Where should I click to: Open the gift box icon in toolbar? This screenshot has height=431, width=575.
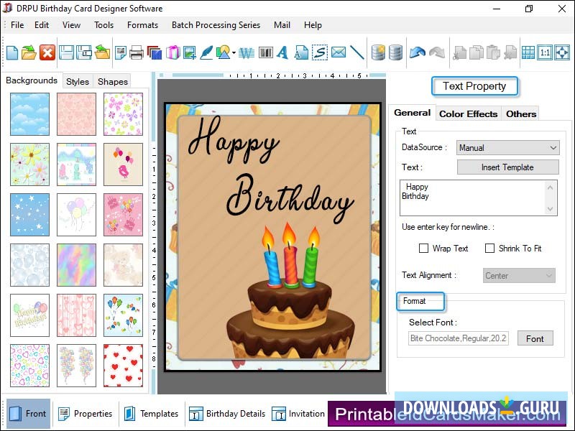[x=172, y=52]
